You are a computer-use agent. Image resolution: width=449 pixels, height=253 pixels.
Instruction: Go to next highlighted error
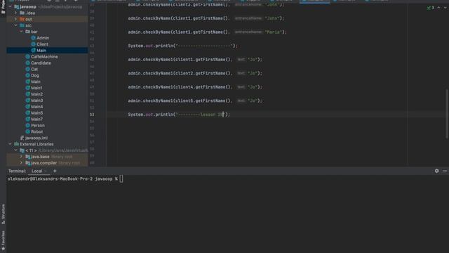[445, 8]
